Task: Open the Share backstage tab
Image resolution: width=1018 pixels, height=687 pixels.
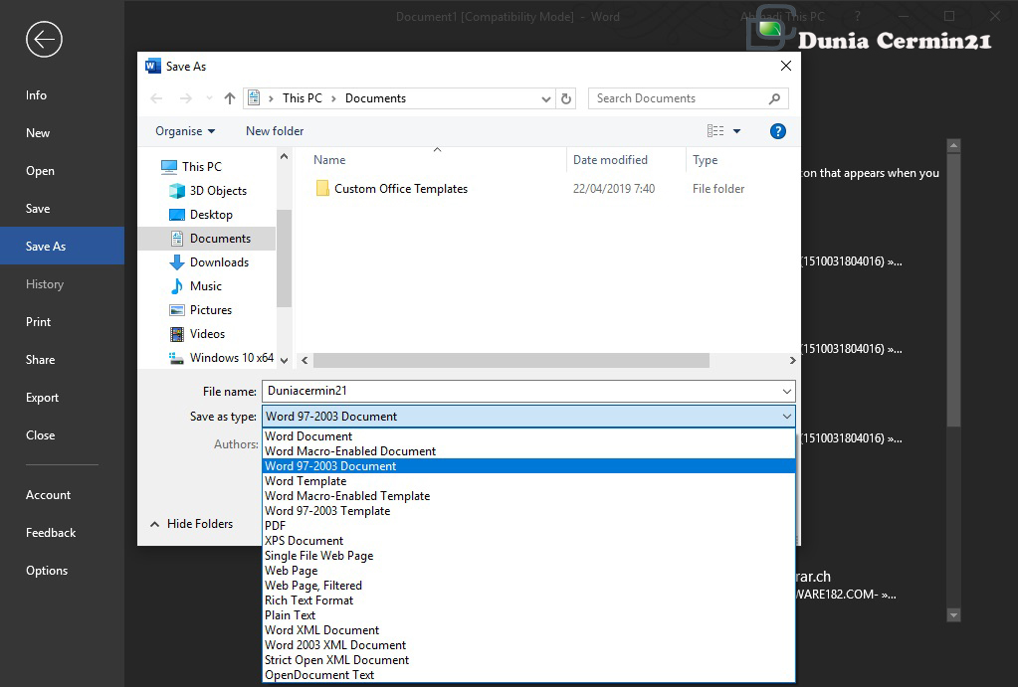Action: coord(63,360)
